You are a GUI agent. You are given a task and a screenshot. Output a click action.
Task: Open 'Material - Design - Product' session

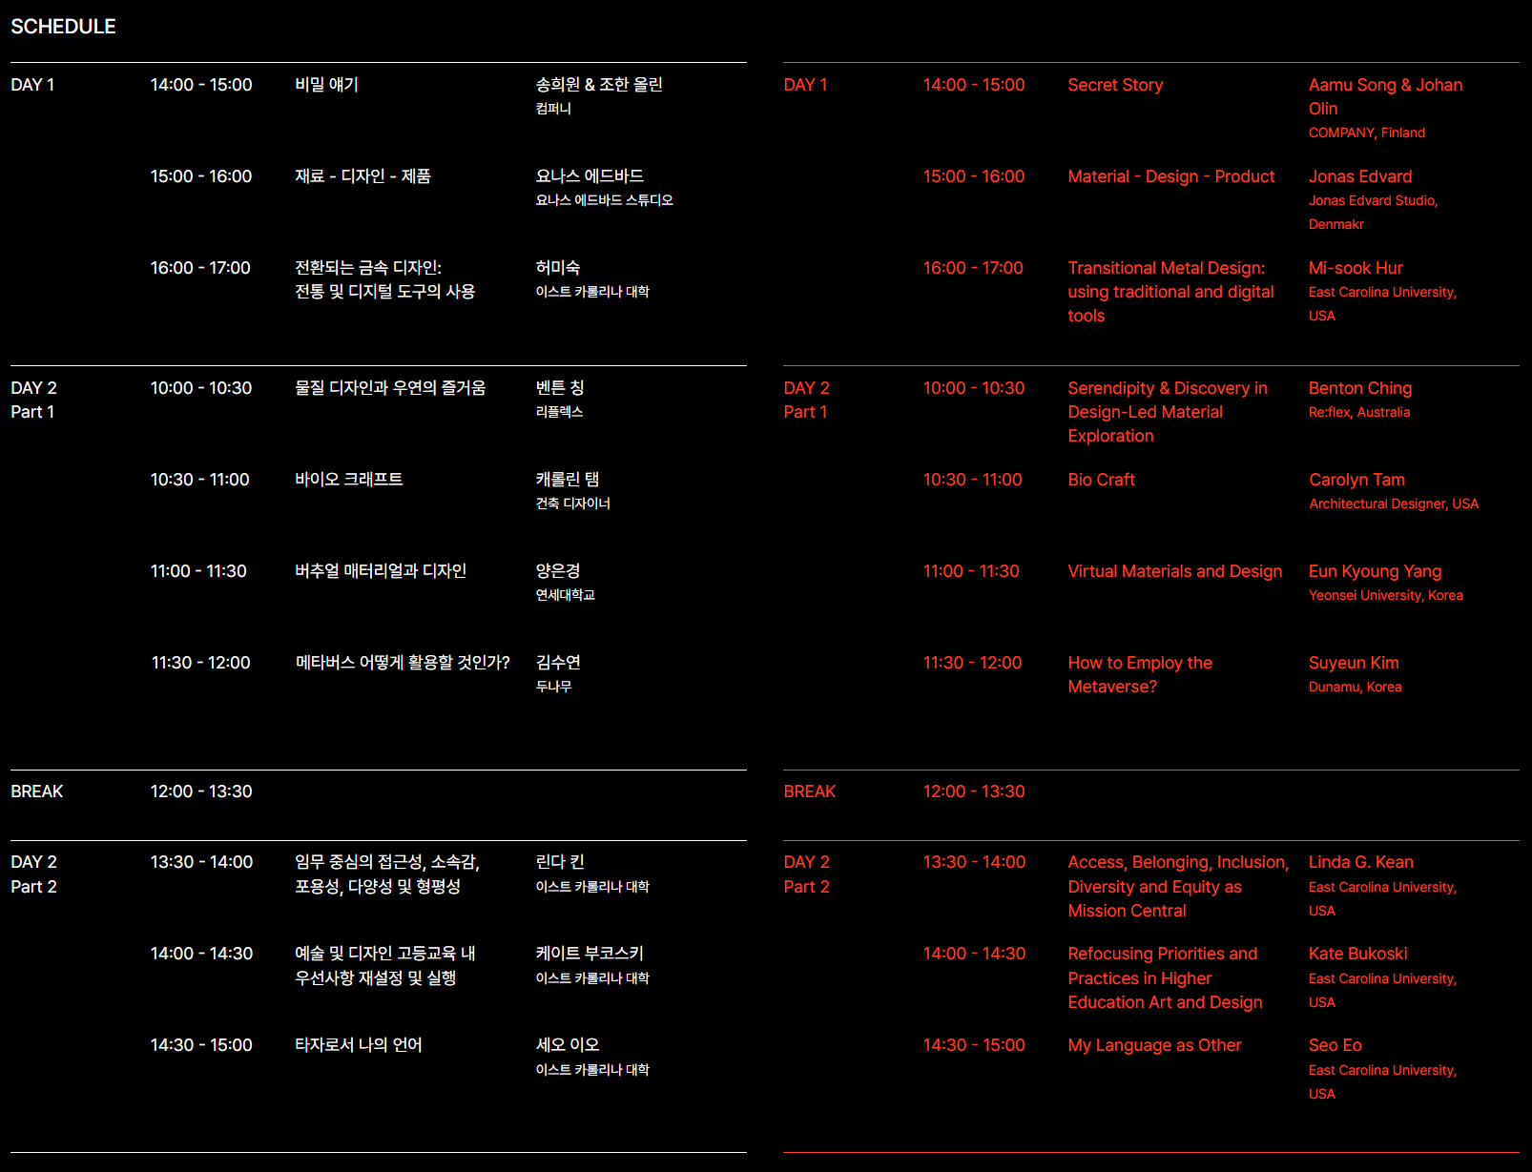click(x=1170, y=176)
